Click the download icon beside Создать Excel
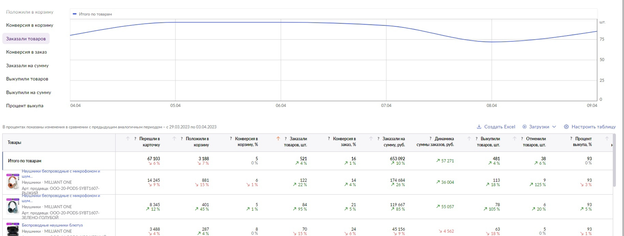Viewport: 624px width, 236px height. 479,127
